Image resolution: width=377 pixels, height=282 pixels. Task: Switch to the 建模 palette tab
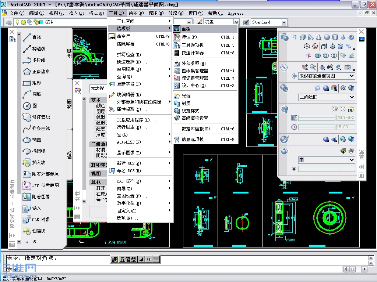click(x=69, y=54)
